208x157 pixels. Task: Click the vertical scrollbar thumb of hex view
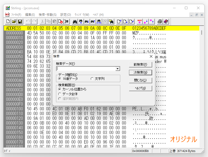tap(202, 32)
